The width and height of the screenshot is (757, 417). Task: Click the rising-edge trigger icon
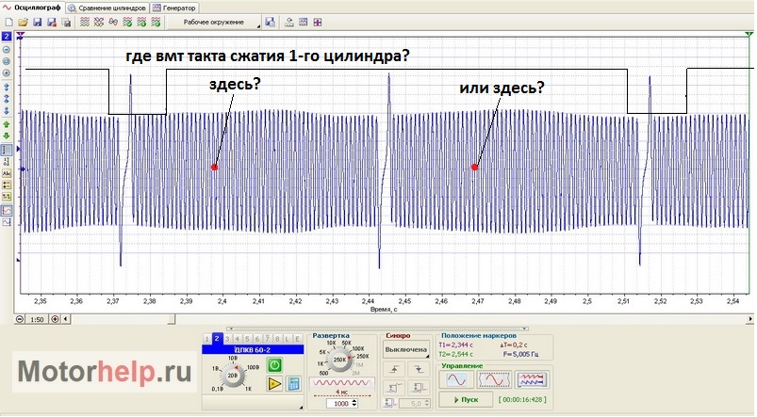[x=394, y=369]
